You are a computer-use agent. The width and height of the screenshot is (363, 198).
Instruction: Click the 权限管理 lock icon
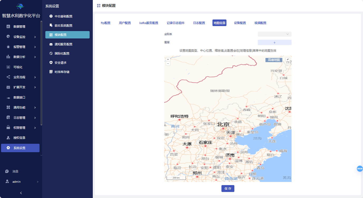8,128
